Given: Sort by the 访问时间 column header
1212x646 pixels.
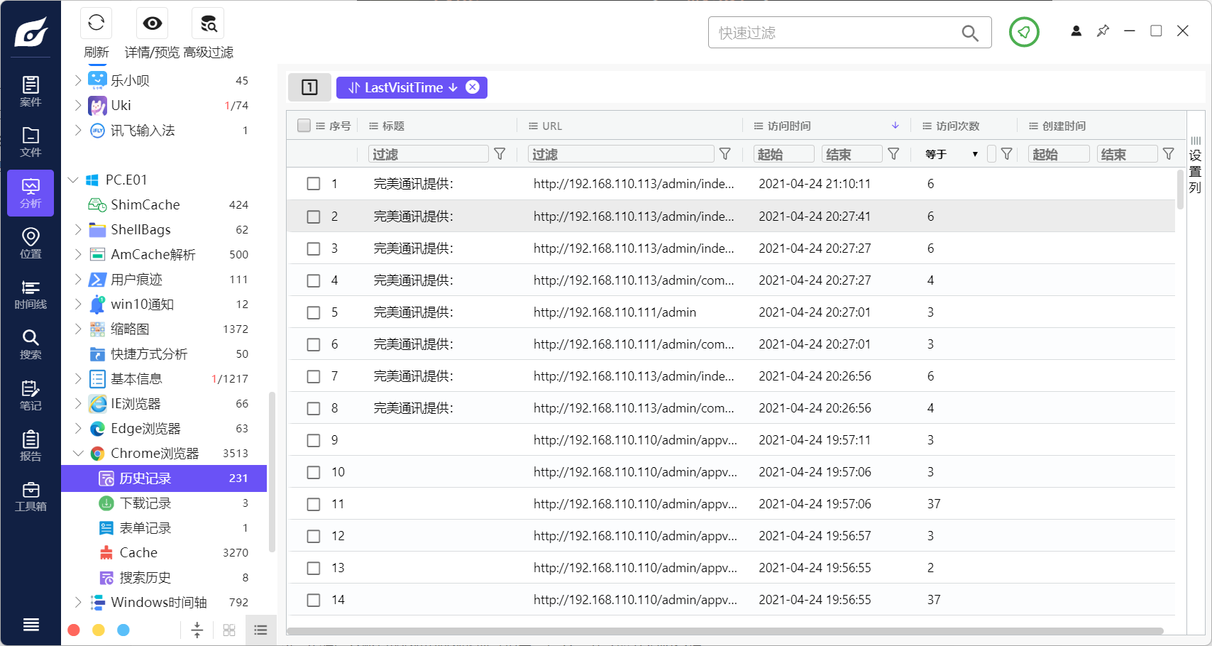Looking at the screenshot, I should pyautogui.click(x=789, y=126).
